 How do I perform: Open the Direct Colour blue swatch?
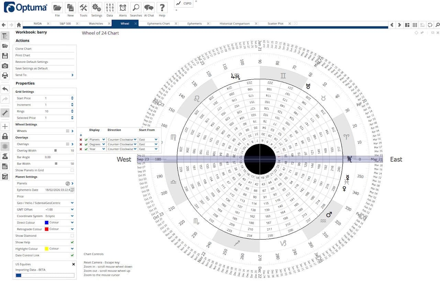[47, 223]
